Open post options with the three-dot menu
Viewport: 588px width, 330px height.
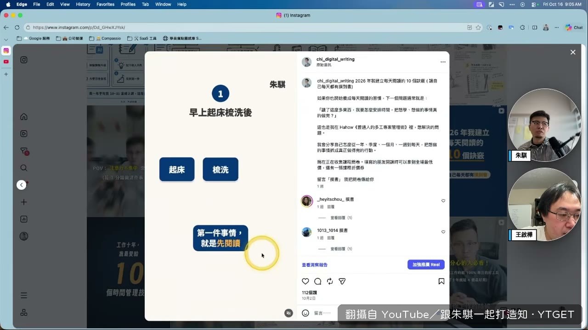pos(443,62)
